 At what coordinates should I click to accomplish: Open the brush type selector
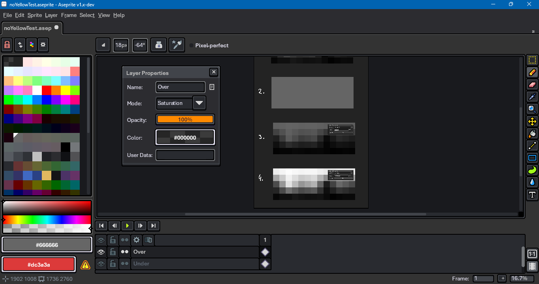click(x=103, y=45)
